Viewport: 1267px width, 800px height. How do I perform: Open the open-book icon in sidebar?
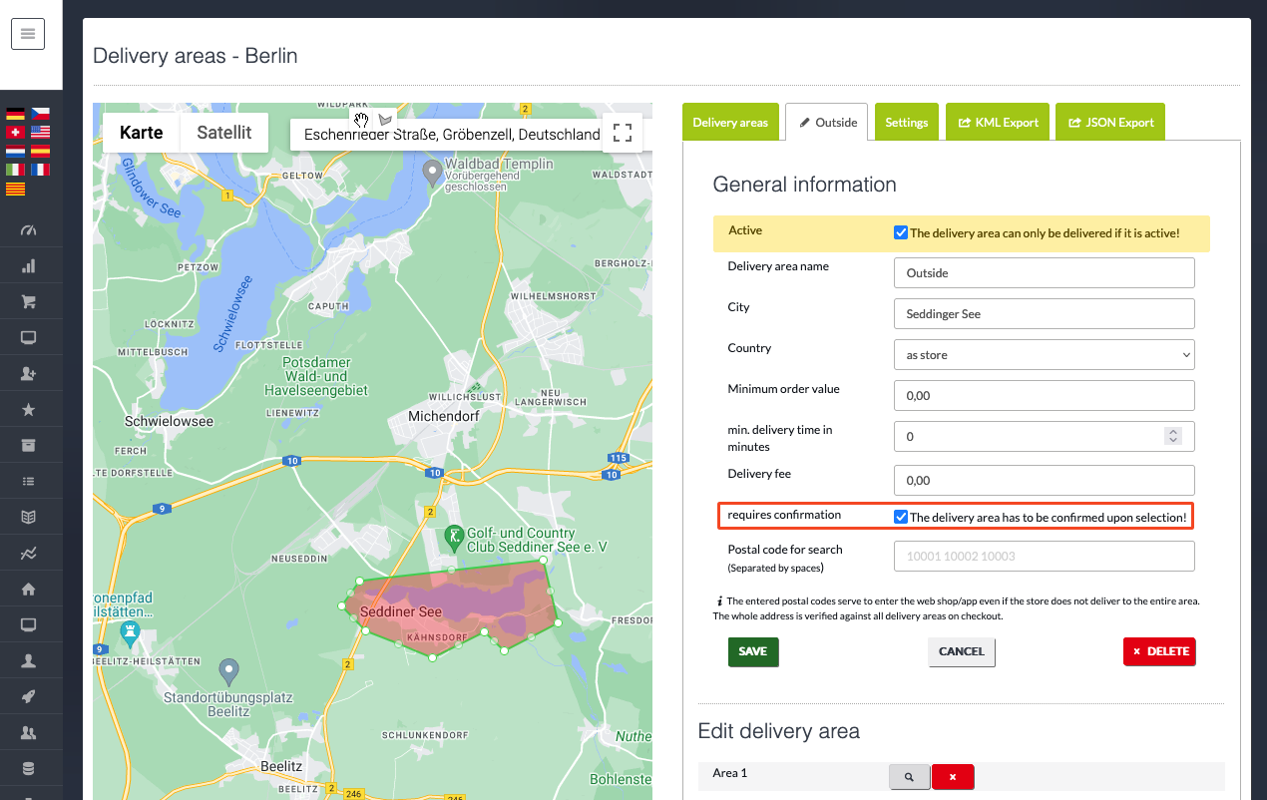click(x=28, y=517)
